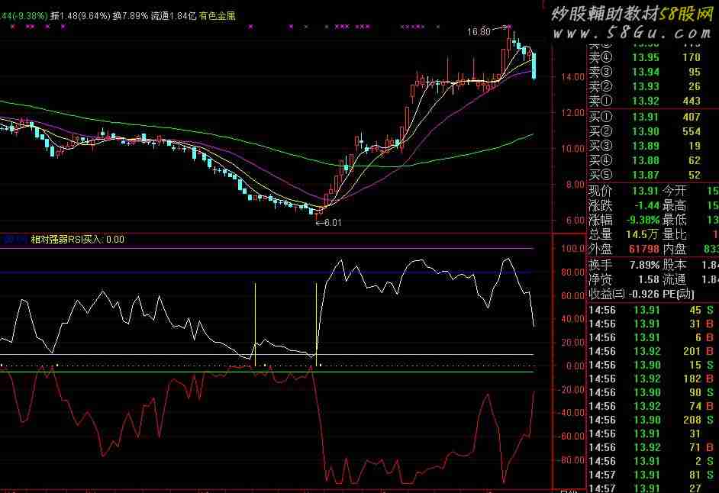
Task: Select the 买② bid price 13.90
Action: point(646,131)
